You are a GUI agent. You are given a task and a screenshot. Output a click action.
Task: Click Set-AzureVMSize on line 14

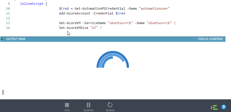tap(74, 28)
